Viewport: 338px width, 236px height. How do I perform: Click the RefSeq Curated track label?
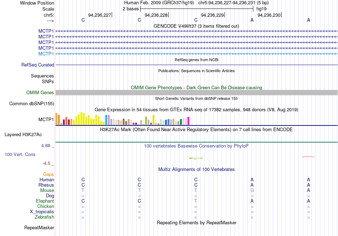(x=38, y=65)
